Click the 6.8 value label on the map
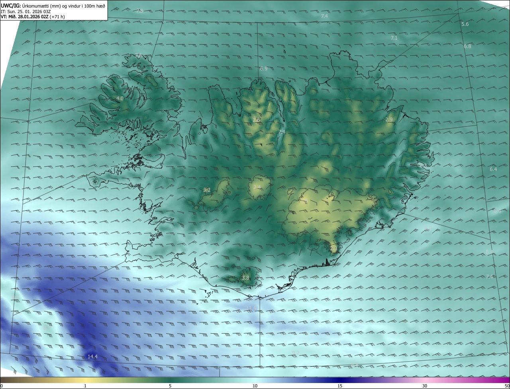 467,46
